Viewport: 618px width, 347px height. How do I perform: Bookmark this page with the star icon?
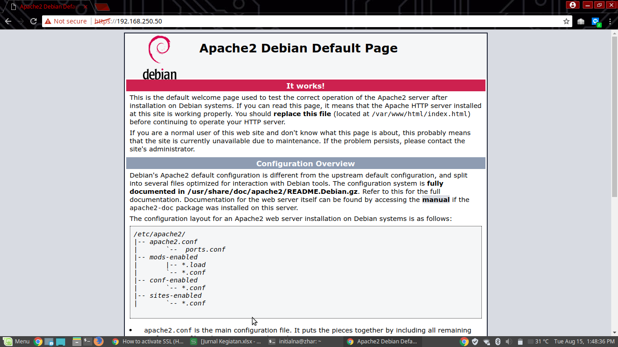click(x=567, y=21)
